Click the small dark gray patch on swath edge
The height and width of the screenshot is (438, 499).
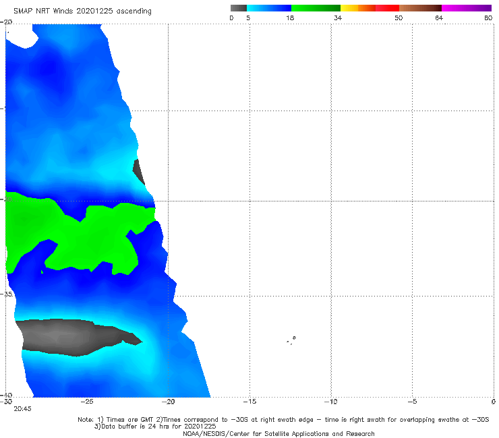pos(139,172)
